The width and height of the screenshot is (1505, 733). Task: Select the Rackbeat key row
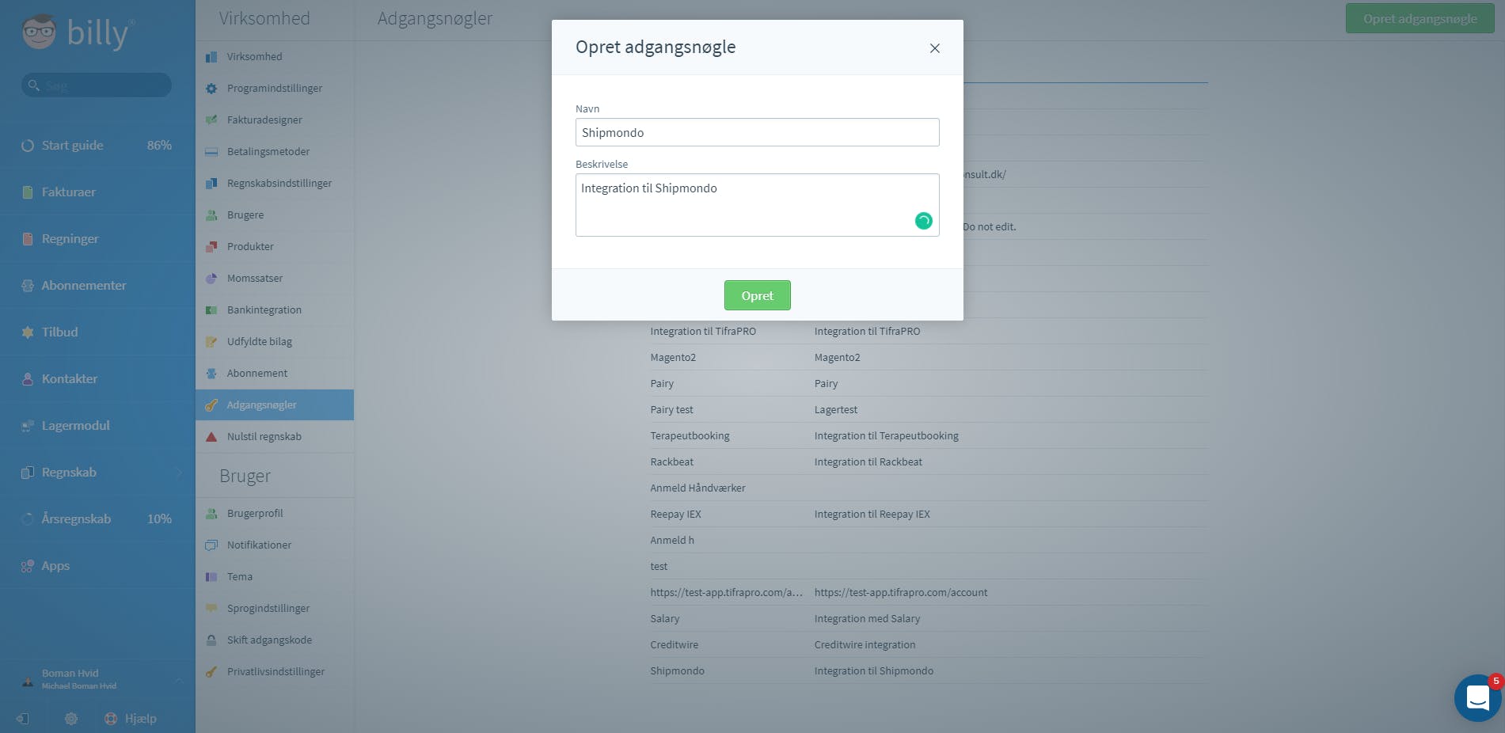[929, 462]
